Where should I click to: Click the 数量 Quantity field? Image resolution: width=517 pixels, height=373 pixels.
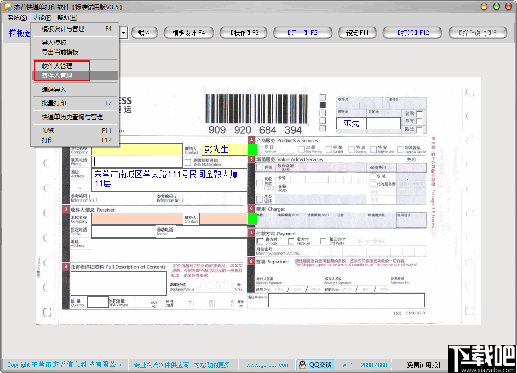(98, 302)
